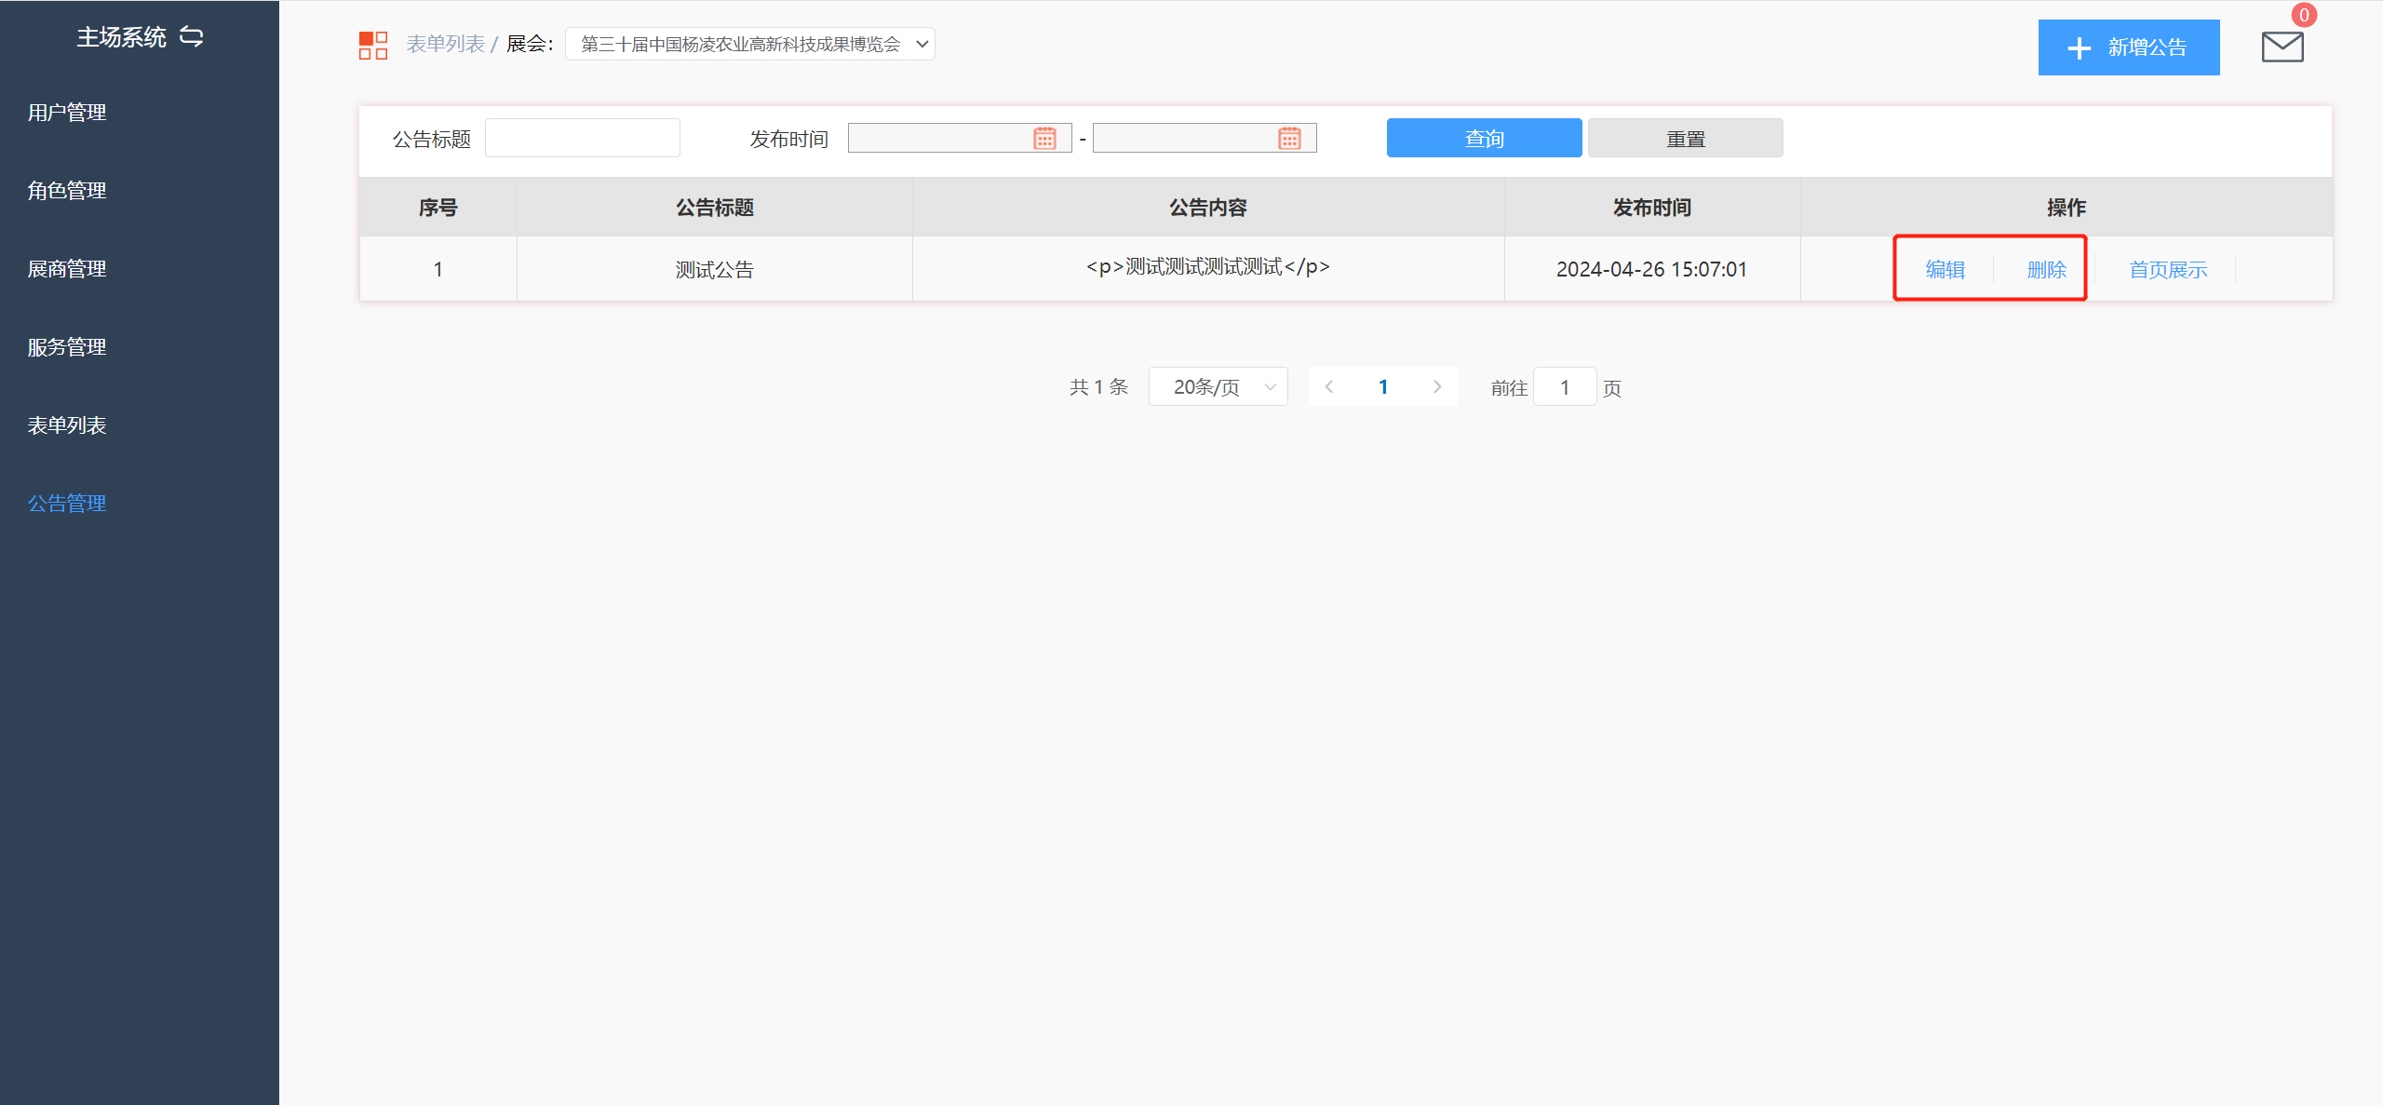Screen dimensions: 2383x1105
Task: Click the 新增公告 button
Action: 2129,47
